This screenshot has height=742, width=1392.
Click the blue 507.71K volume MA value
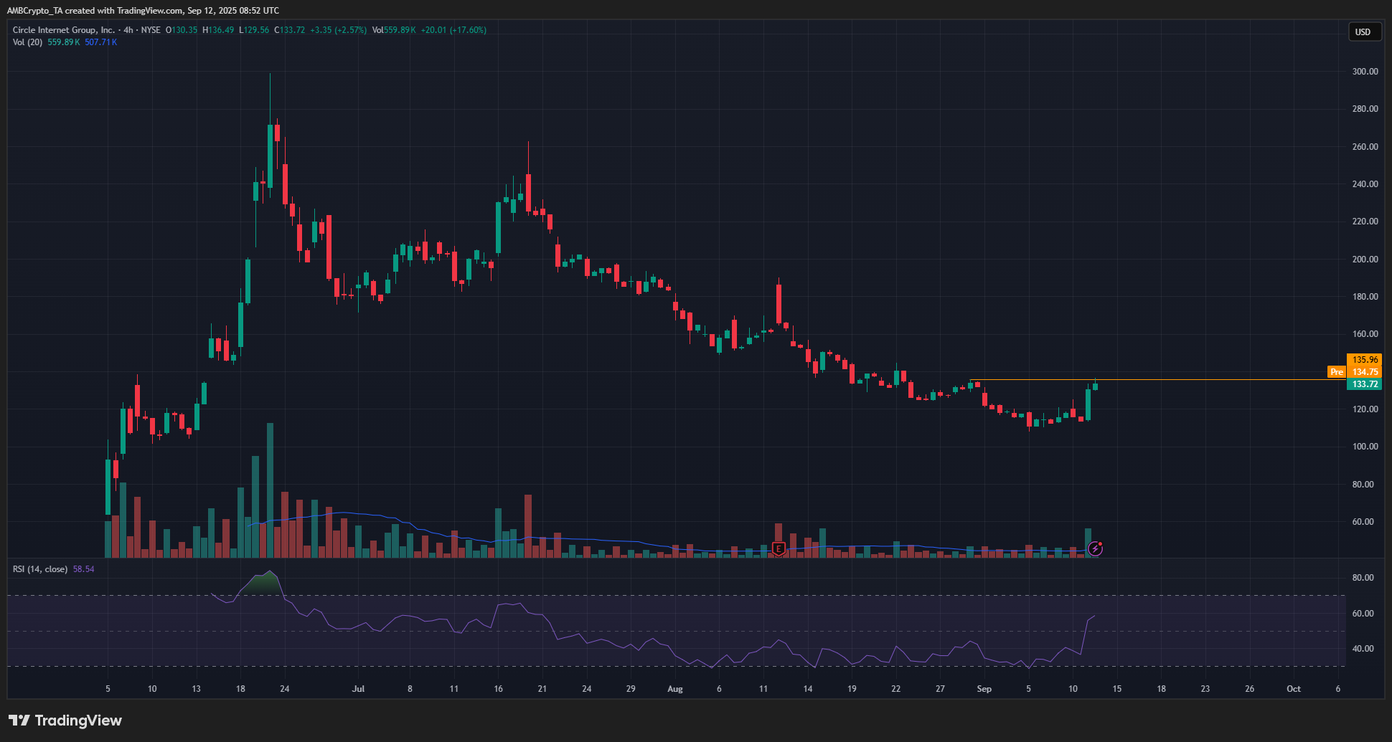tap(100, 42)
